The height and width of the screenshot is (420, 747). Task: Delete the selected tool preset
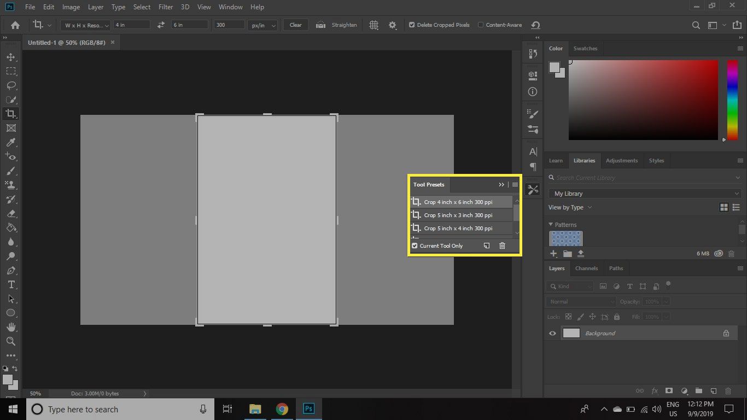pos(502,246)
